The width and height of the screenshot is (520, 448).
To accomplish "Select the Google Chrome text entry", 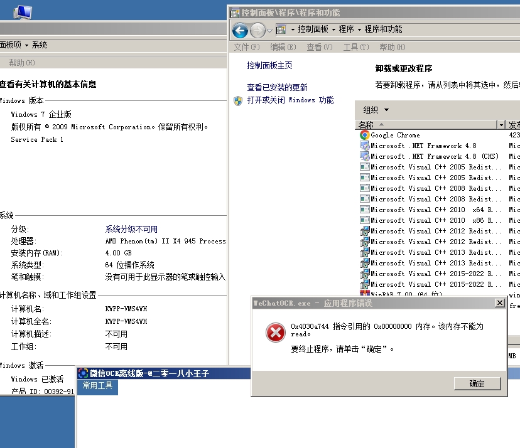I will 395,135.
